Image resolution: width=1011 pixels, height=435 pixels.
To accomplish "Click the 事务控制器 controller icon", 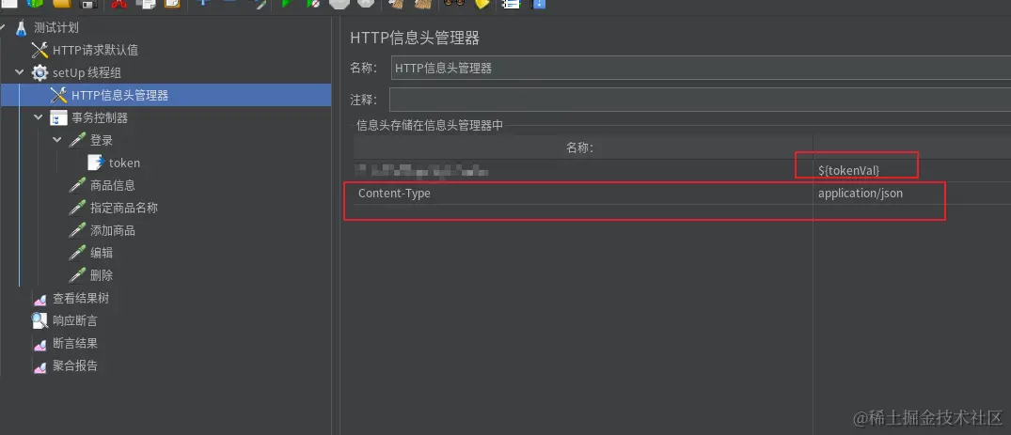I will 58,118.
